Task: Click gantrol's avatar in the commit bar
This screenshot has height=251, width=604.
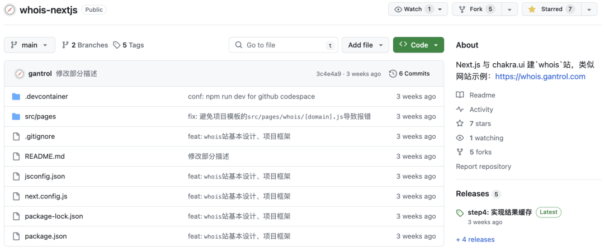Action: [x=20, y=74]
